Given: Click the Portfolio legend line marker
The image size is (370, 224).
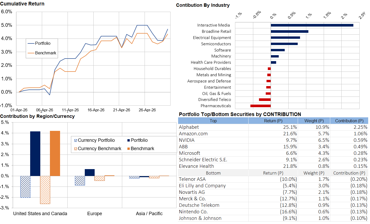Looking at the screenshot, I should (x=31, y=43).
